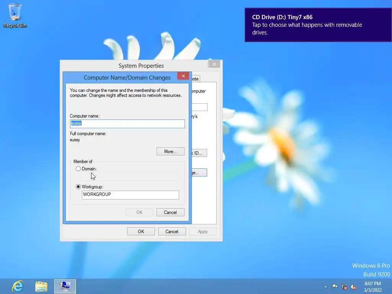The height and width of the screenshot is (294, 392).
Task: Click the 'Full computer name' value sussy
Action: [75, 140]
